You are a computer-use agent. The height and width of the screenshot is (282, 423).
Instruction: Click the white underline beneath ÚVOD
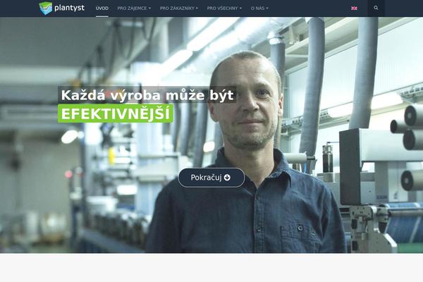102,16
